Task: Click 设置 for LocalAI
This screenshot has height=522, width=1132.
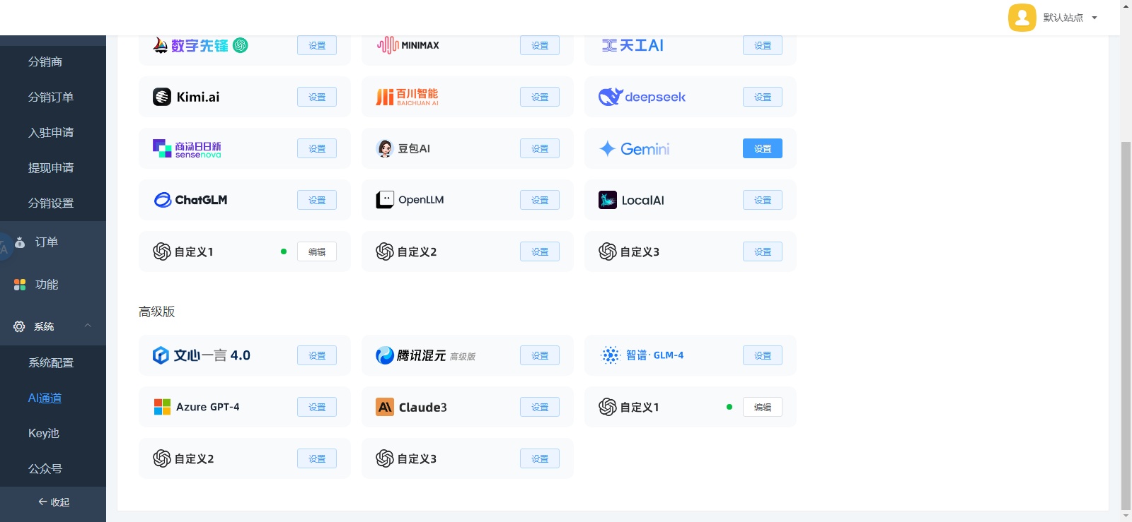Action: tap(763, 200)
